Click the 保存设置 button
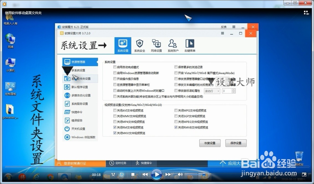 coord(236,143)
